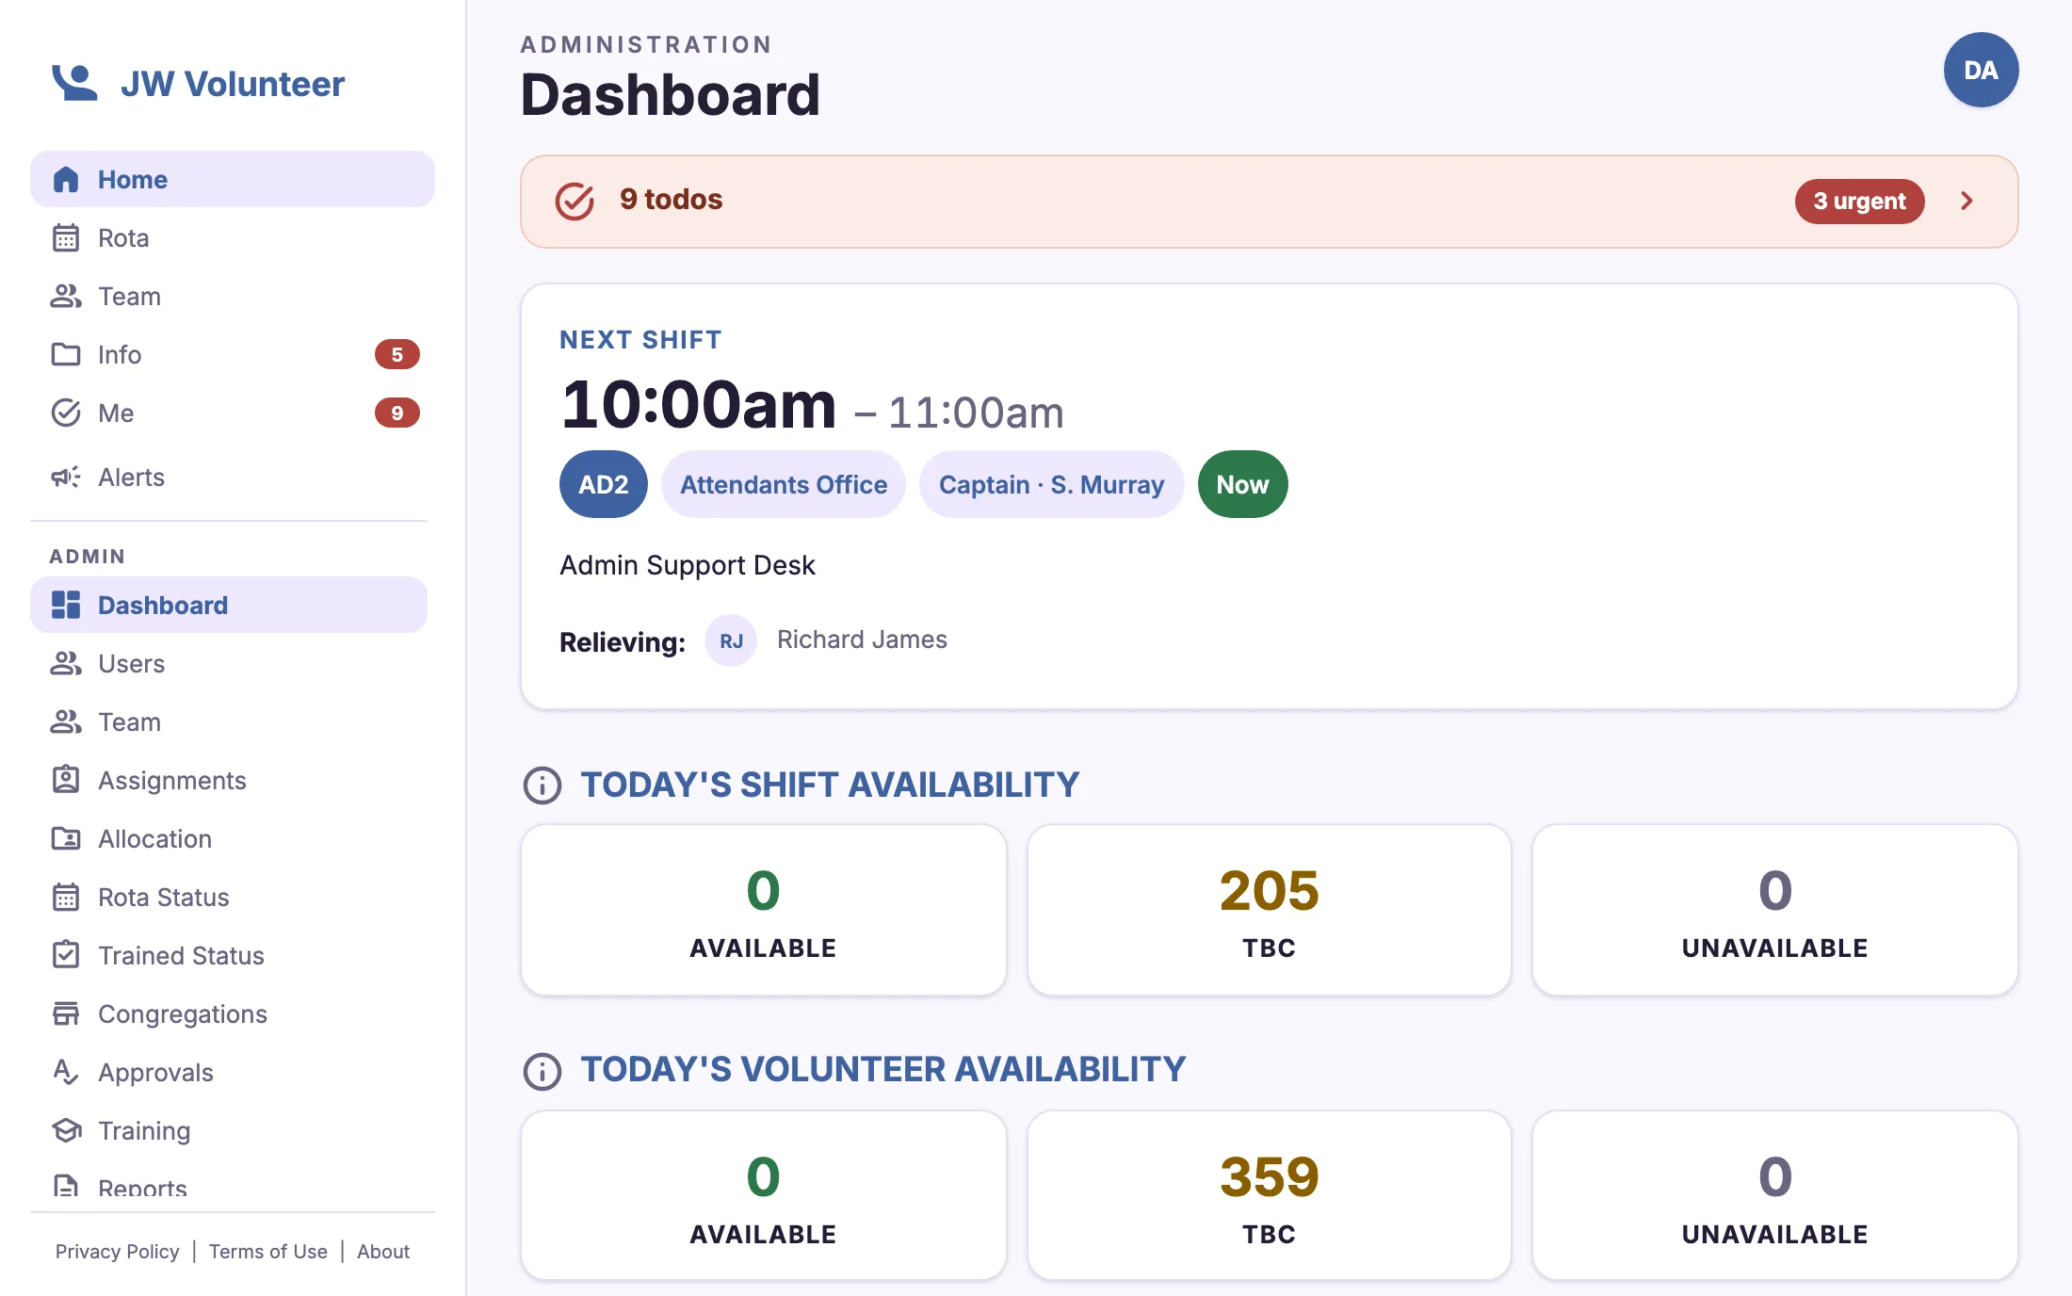Viewport: 2072px width, 1296px height.
Task: Click the Trained Status checklist icon
Action: point(66,955)
